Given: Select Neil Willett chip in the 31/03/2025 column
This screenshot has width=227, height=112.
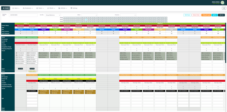Looking at the screenshot, I should (x=125, y=53).
